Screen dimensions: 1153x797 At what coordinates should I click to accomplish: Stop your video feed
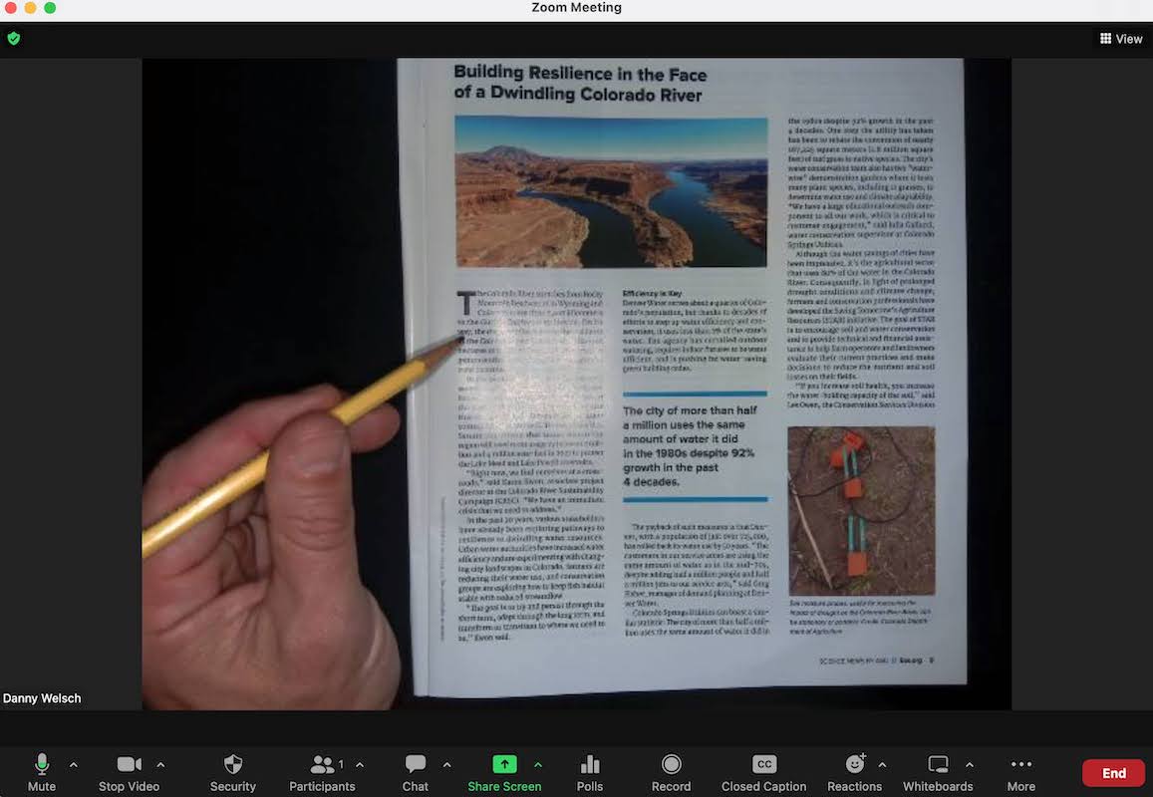[128, 764]
